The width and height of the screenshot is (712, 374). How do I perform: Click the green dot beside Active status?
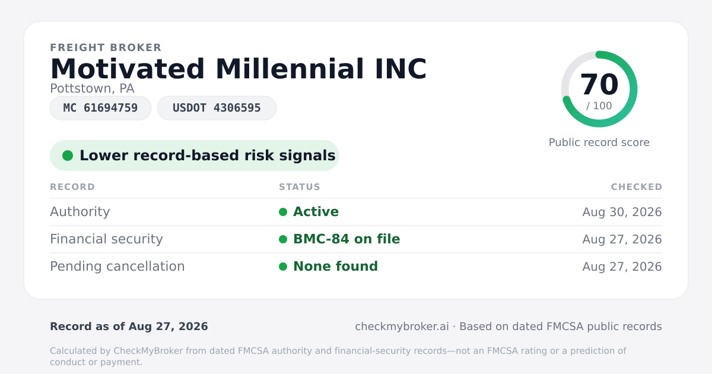point(283,212)
